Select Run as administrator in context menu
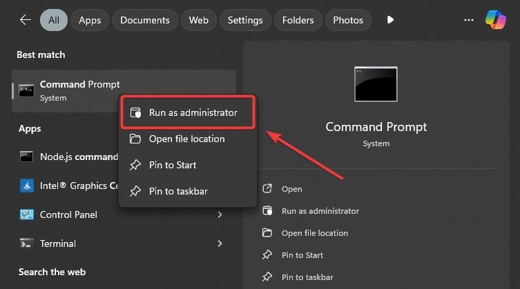Viewport: 520px width, 289px height. (x=193, y=112)
